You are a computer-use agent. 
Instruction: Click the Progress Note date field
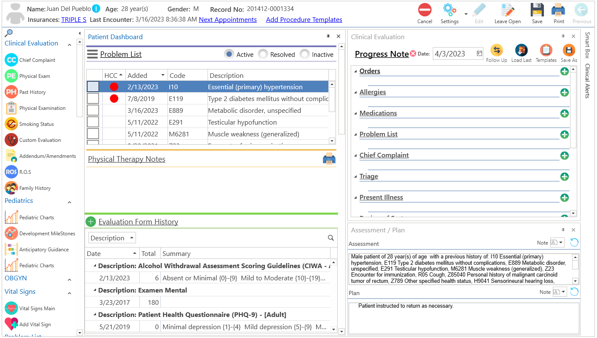pyautogui.click(x=458, y=53)
